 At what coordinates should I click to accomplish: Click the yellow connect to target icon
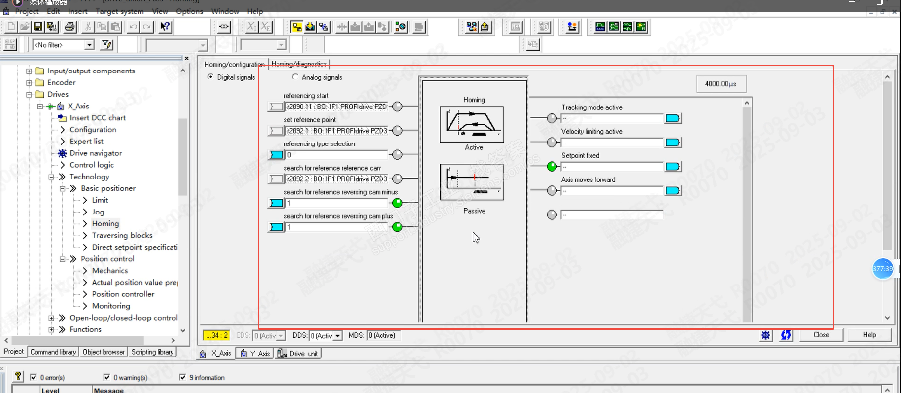(x=296, y=27)
